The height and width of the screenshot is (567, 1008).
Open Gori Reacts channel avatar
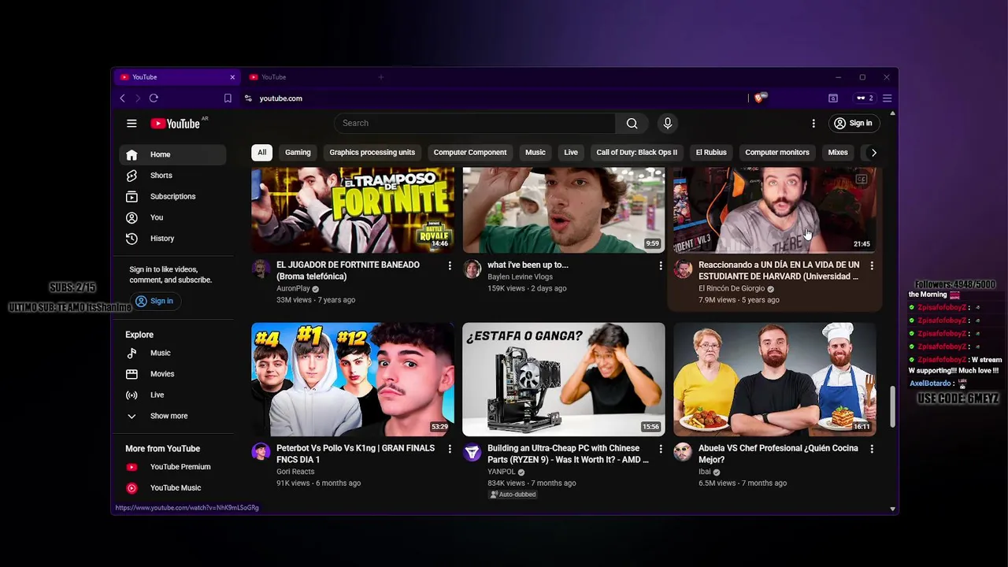[261, 452]
